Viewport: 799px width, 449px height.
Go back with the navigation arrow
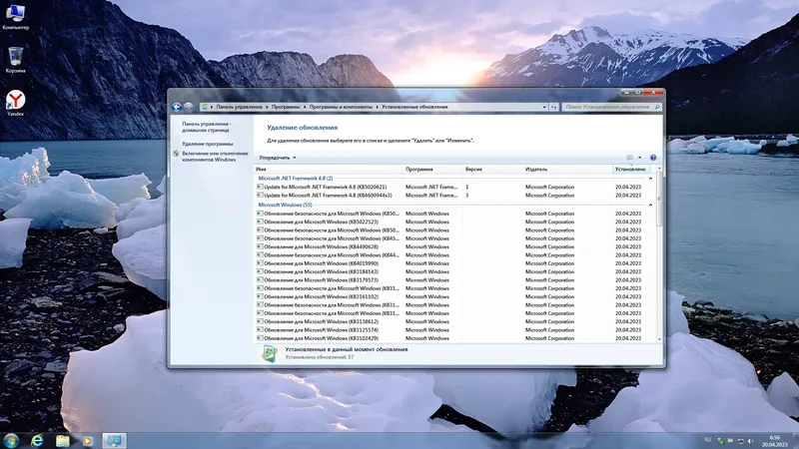tap(177, 107)
